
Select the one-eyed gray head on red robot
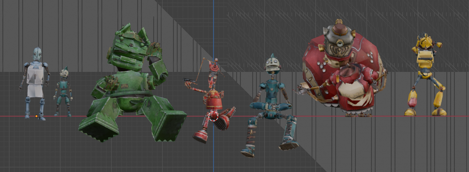point(339,42)
